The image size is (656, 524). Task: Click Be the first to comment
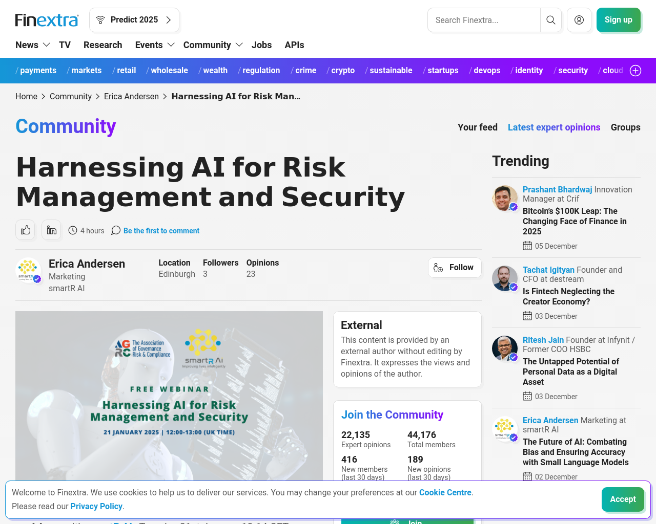click(161, 231)
